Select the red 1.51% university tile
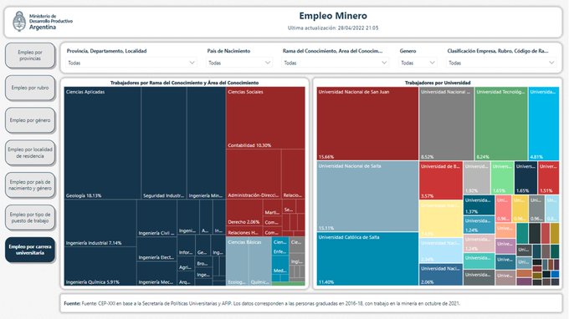The width and height of the screenshot is (569, 319). [549, 178]
